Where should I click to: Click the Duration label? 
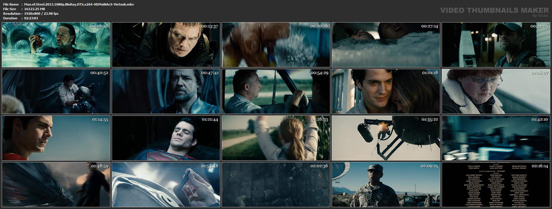tap(10, 18)
